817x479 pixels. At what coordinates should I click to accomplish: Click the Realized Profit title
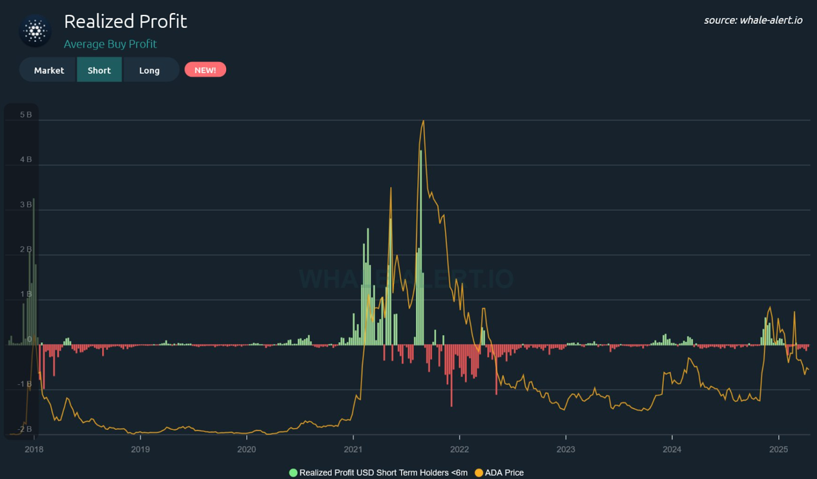[x=126, y=21]
